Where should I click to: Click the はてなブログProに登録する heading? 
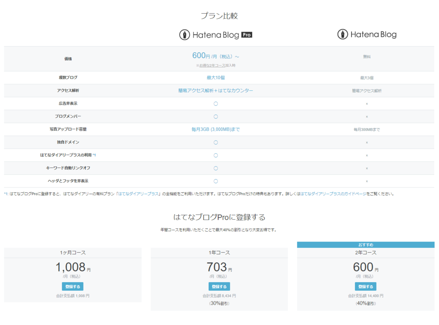pos(219,217)
